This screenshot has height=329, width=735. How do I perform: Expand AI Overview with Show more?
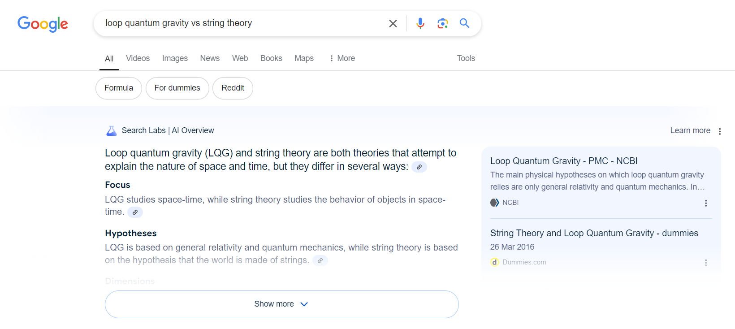282,304
